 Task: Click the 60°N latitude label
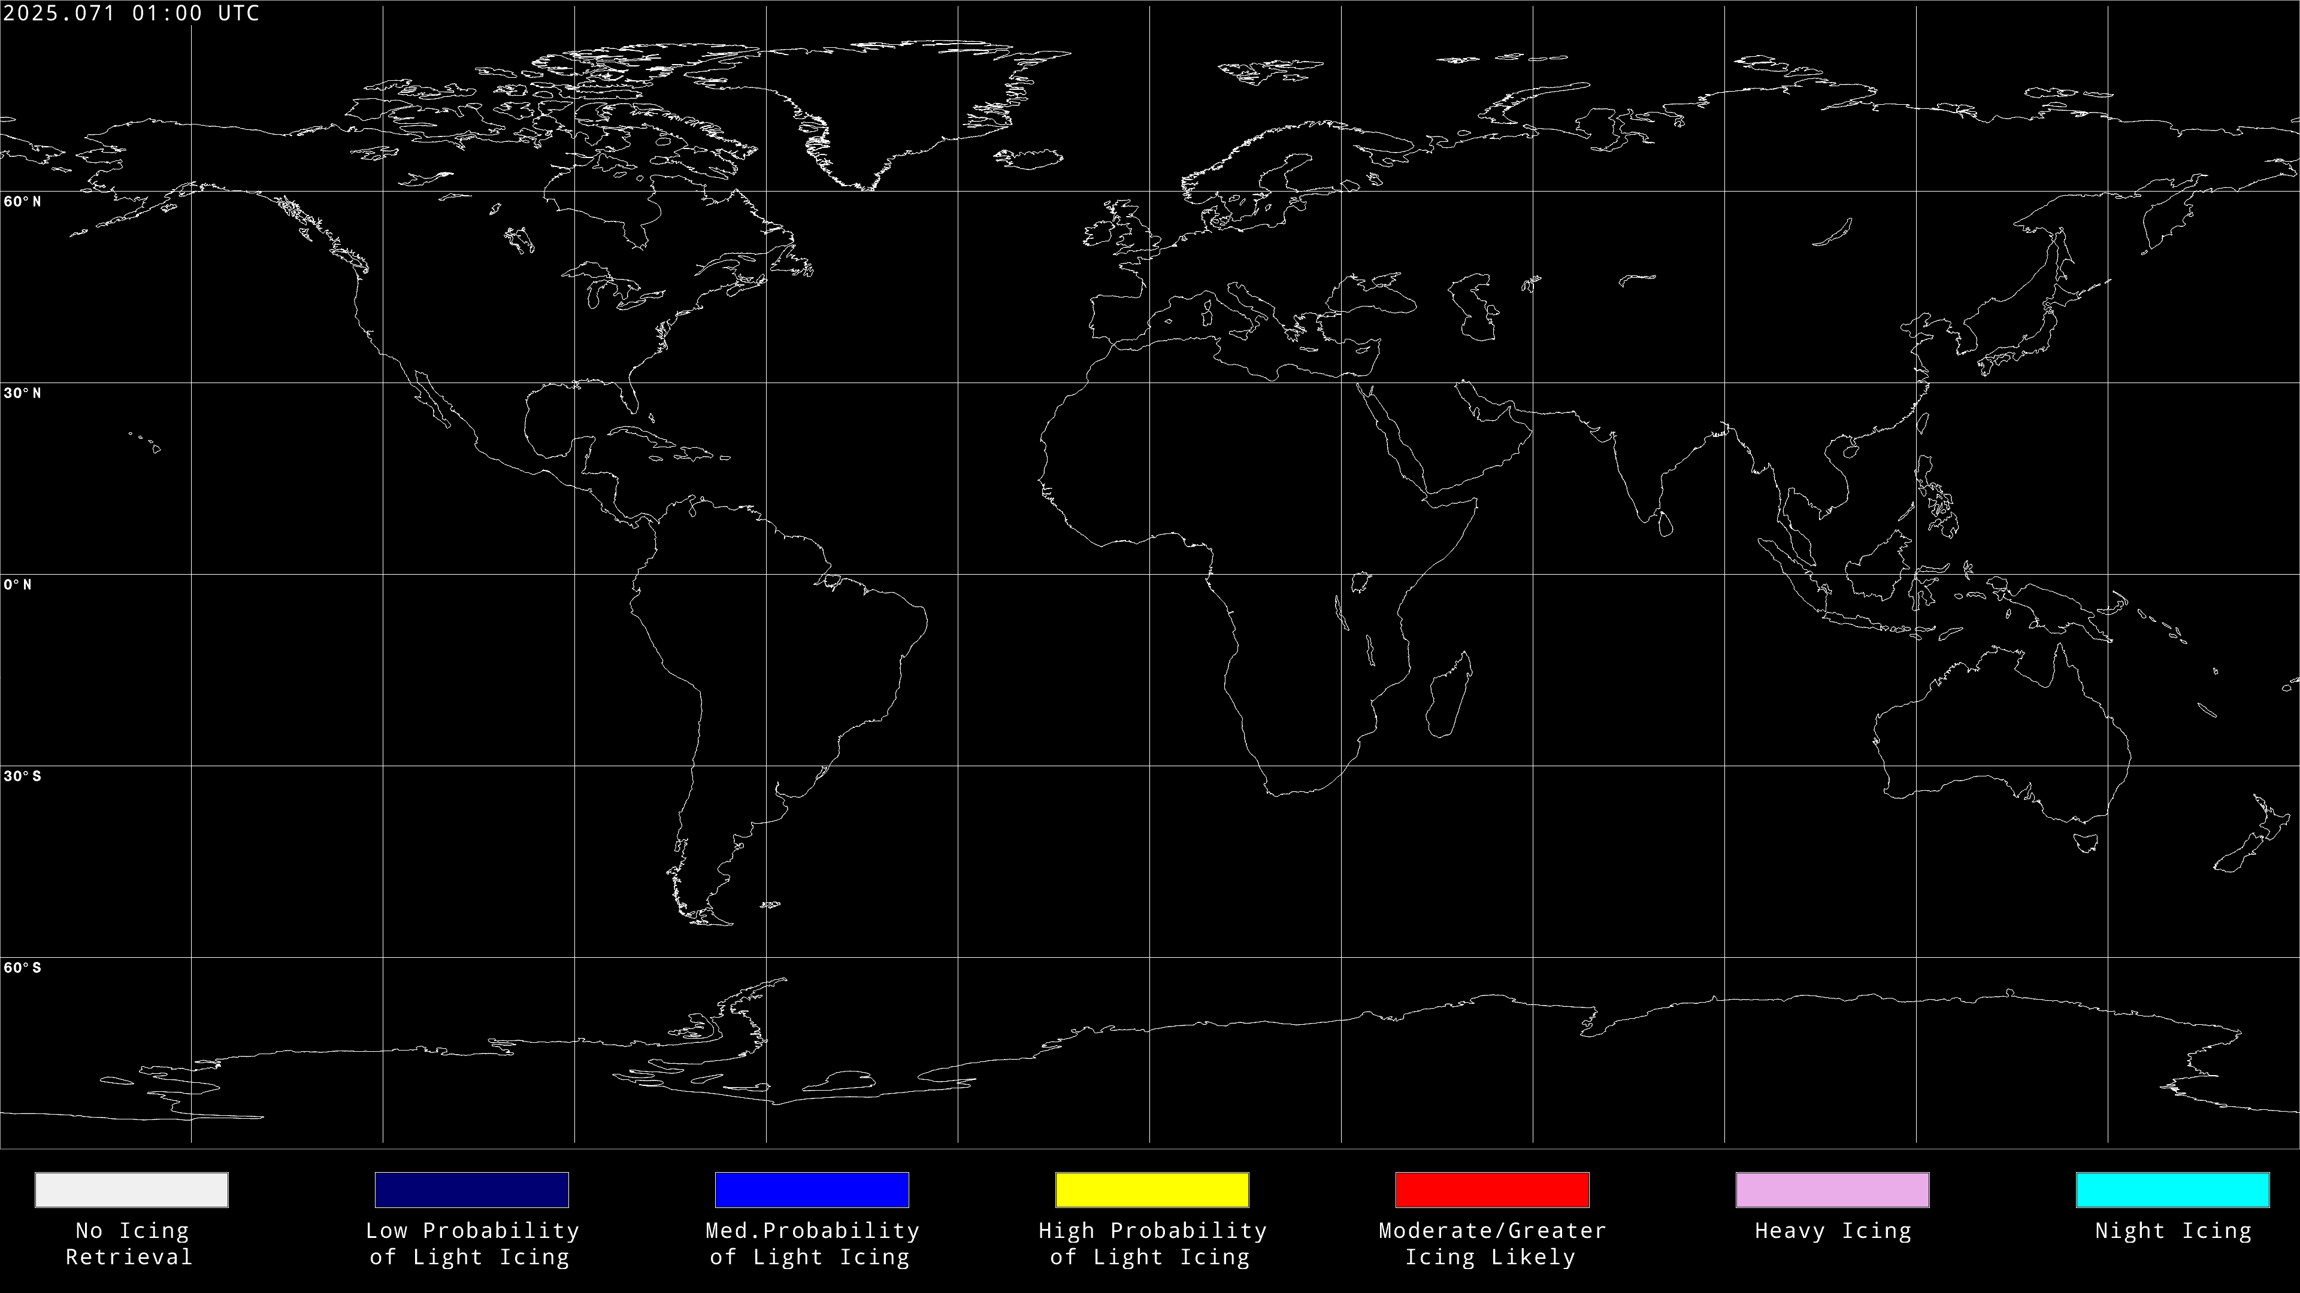22,202
